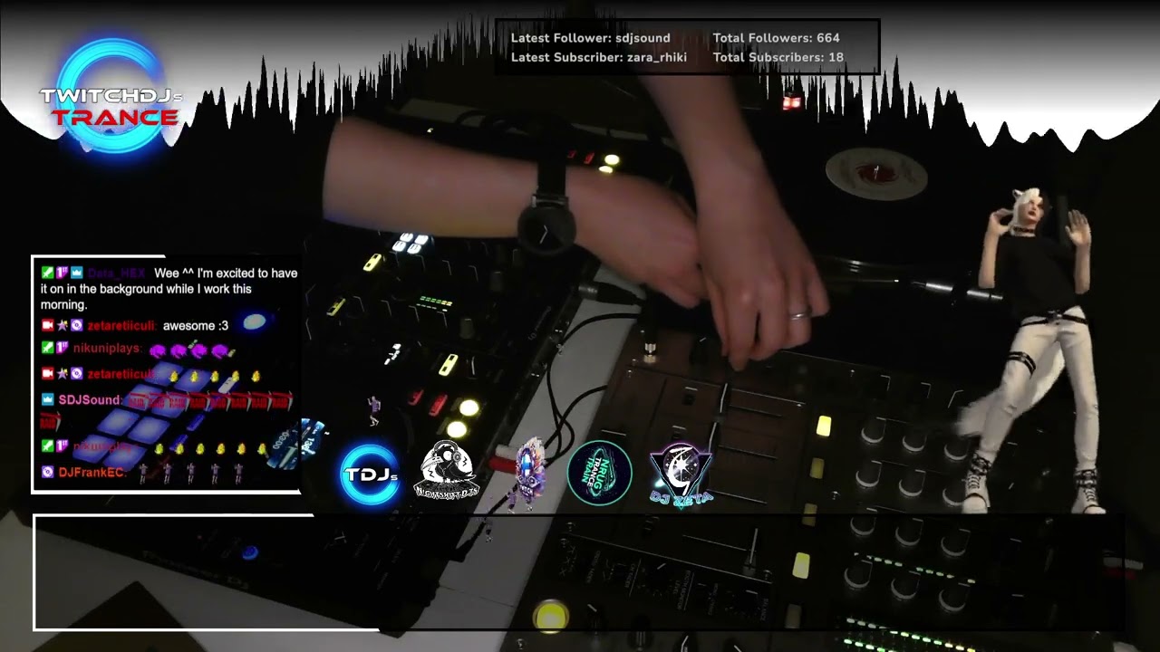Click the colorful mascot logo beside Nightshift DJs
1160x652 pixels.
coord(530,472)
